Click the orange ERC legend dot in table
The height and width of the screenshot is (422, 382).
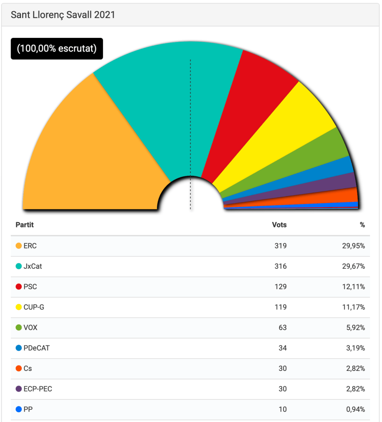click(19, 246)
